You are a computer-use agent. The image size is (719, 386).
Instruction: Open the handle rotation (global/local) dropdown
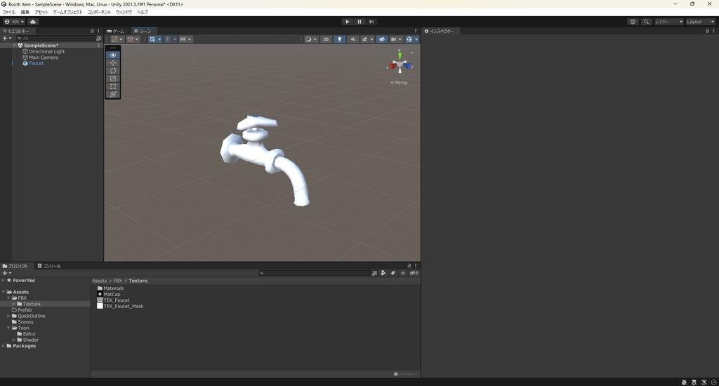(133, 39)
